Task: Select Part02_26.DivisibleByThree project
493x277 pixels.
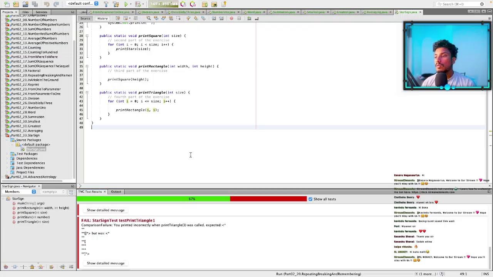Action: 32,103
